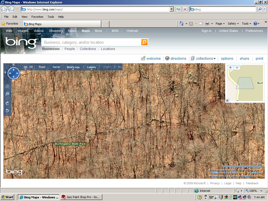Stop loading with the red X icon

pyautogui.click(x=185, y=9)
